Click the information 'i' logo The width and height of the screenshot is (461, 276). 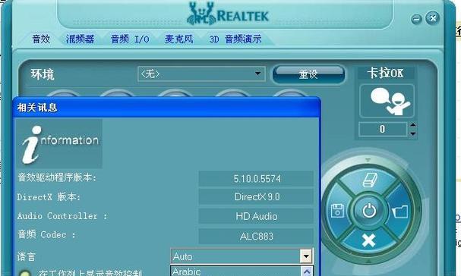tap(58, 143)
